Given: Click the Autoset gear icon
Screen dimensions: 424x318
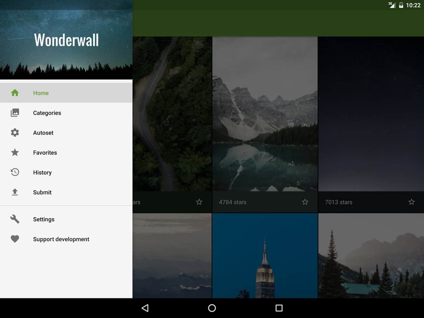Looking at the screenshot, I should [15, 132].
